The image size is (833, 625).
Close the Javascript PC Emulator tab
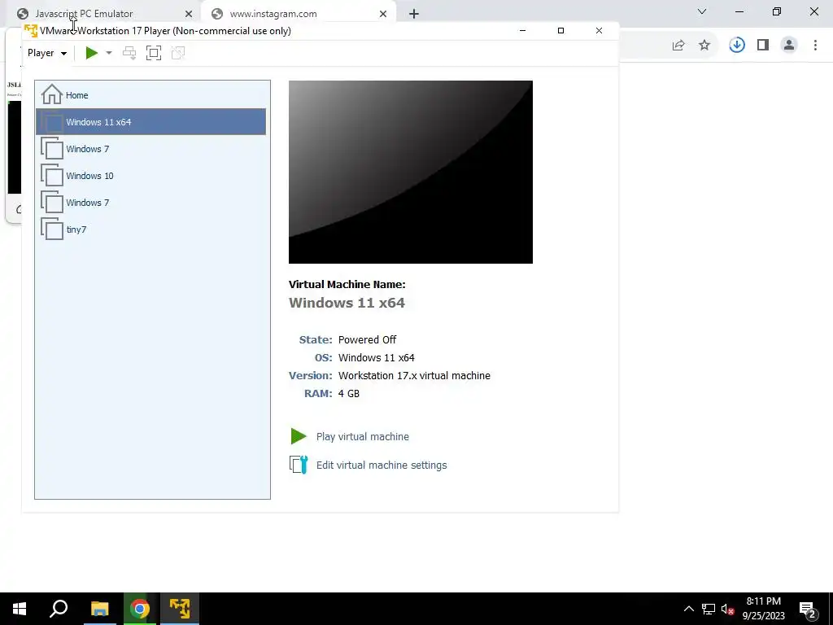189,14
